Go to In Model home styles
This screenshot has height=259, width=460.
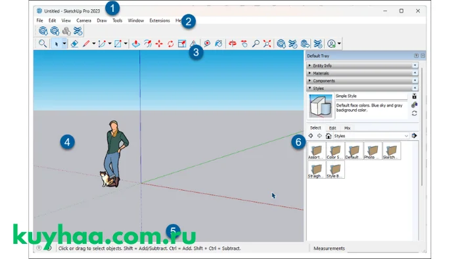click(x=329, y=136)
